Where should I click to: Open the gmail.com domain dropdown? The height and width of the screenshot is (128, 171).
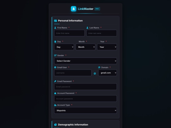(x=108, y=73)
